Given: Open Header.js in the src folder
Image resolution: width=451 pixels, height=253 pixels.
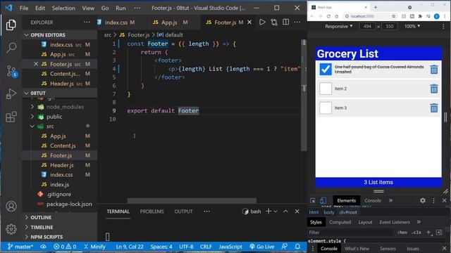Looking at the screenshot, I should tap(61, 165).
